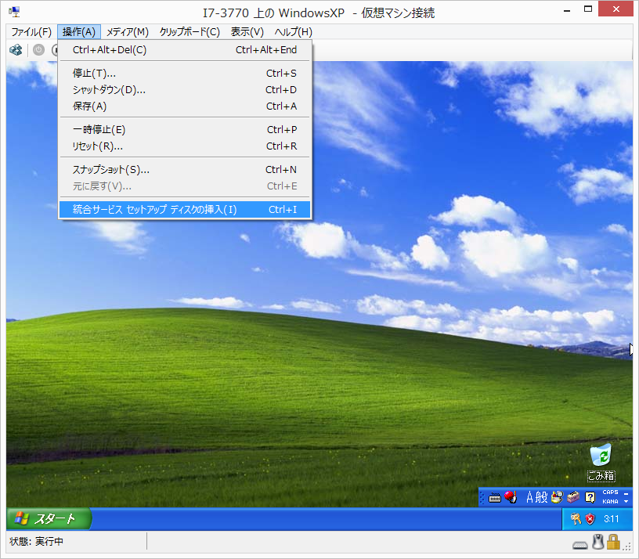The width and height of the screenshot is (639, 559).
Task: Click the A input mode indicator
Action: 529,497
